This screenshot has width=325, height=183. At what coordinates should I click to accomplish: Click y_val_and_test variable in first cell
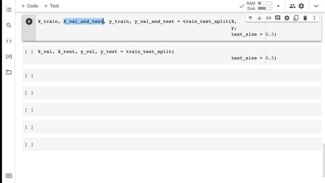point(154,21)
